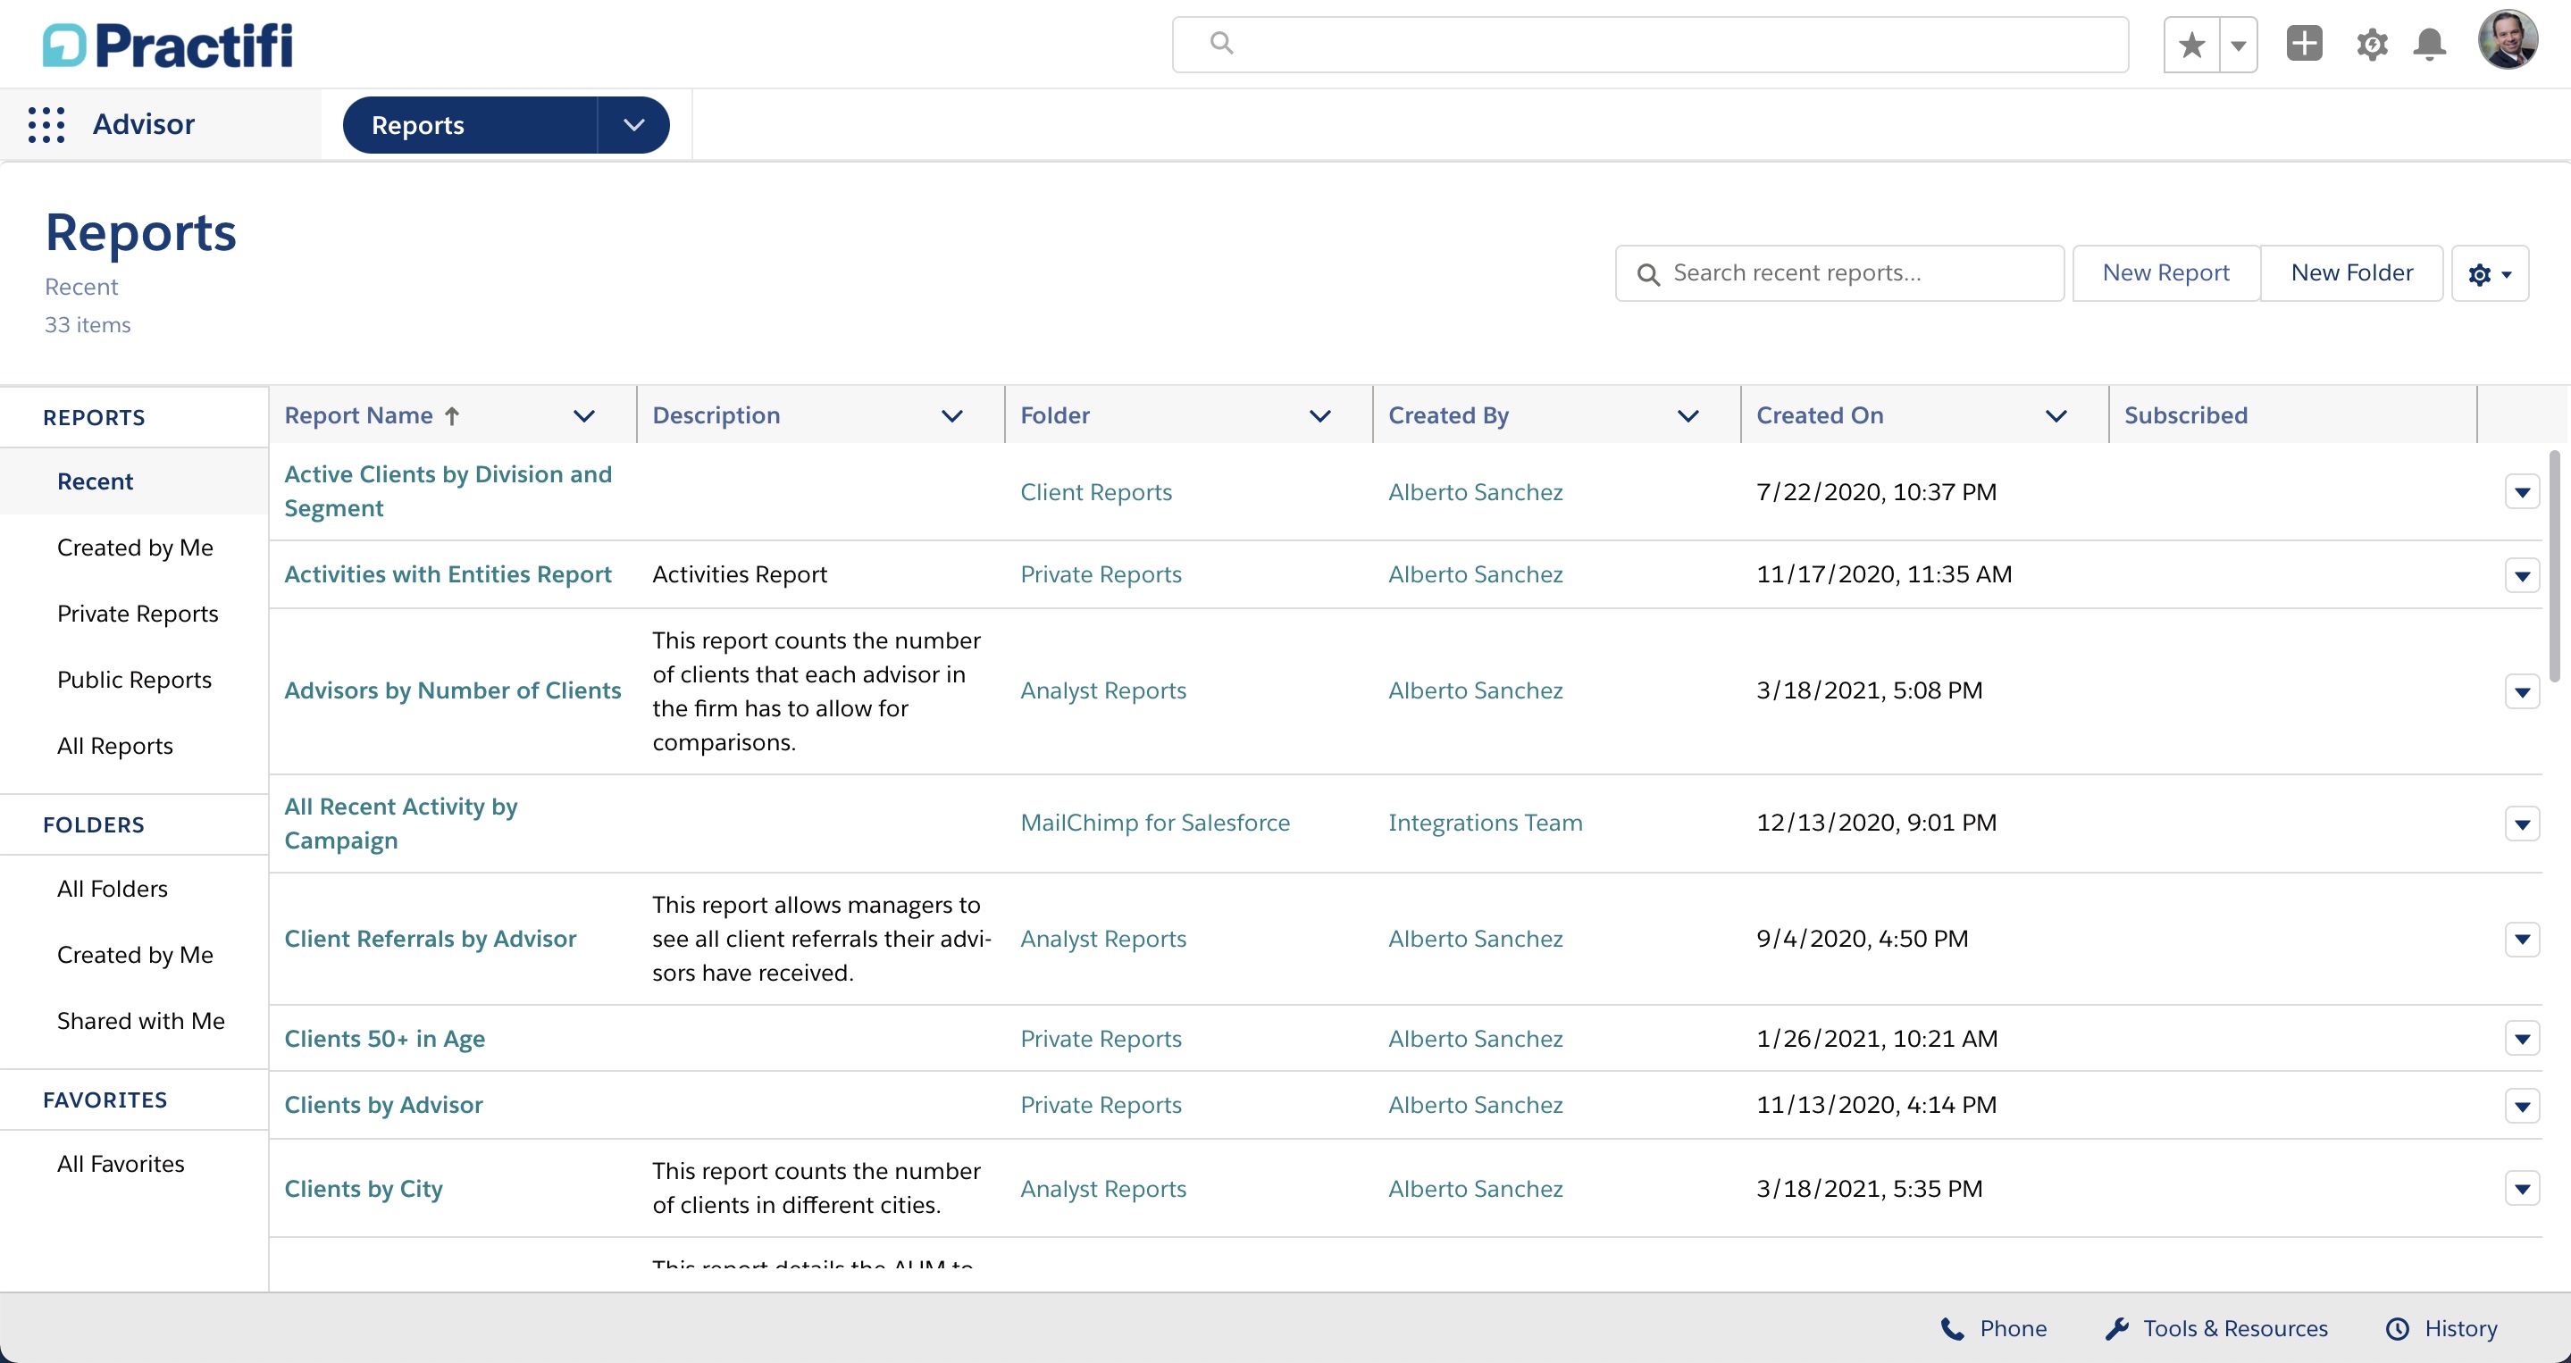This screenshot has height=1363, width=2571.
Task: Open the Reports app dropdown
Action: 633,125
